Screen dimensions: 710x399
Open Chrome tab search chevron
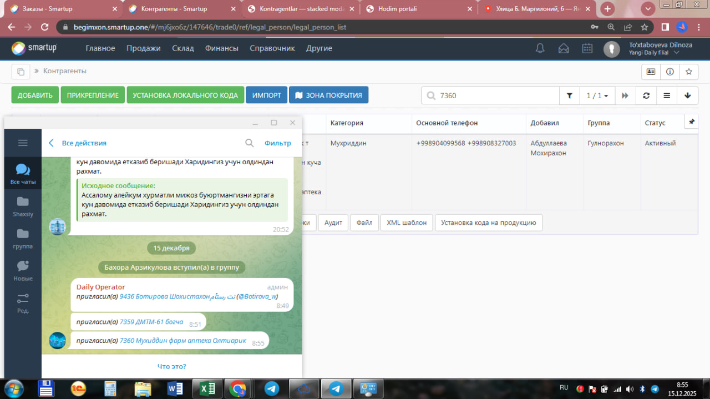[x=647, y=9]
